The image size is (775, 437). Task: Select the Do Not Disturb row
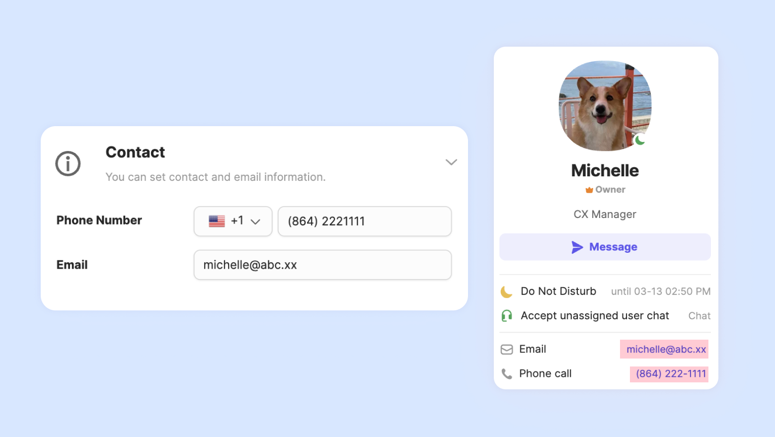coord(605,291)
